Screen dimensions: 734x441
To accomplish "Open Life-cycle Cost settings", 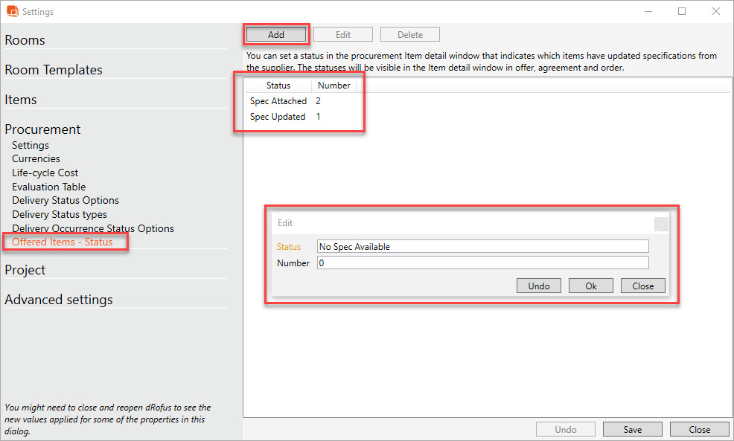I will tap(45, 173).
